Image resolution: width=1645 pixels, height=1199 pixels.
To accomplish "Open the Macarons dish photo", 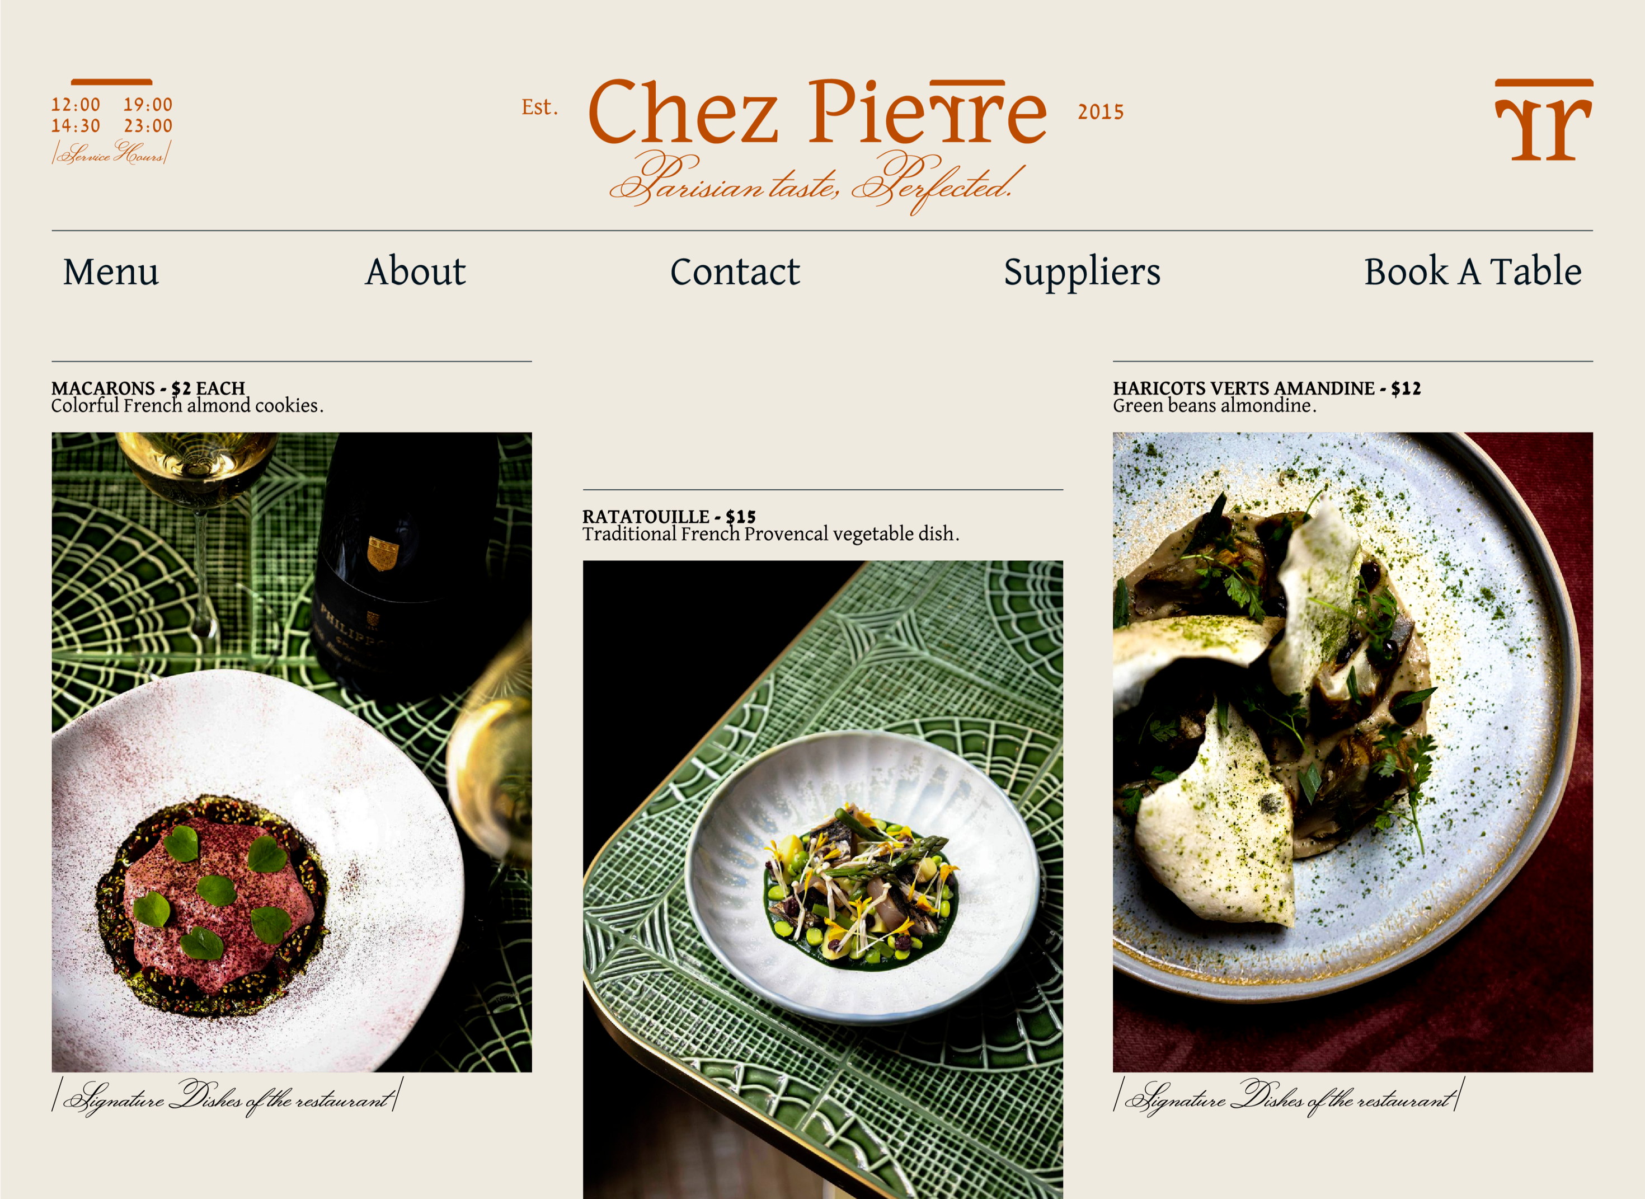I will [292, 752].
